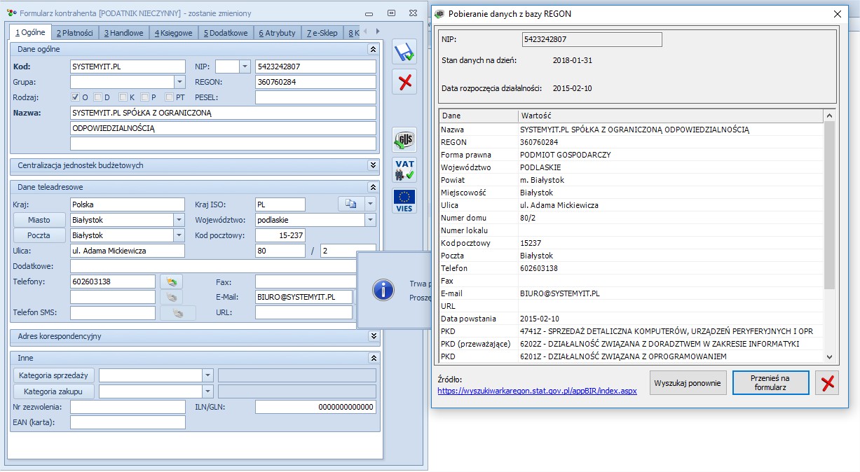860x472 pixels.
Task: Click the E-Mail field with BIURO@SYSTEMYIT.PL
Action: tap(303, 297)
